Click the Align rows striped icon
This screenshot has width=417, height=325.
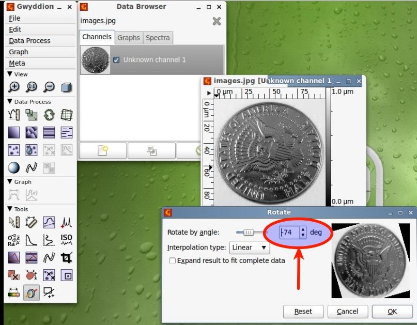coord(49,132)
